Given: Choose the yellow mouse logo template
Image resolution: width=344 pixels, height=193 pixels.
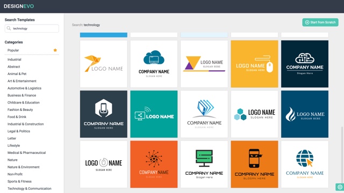Looking at the screenshot, I should [x=254, y=64].
